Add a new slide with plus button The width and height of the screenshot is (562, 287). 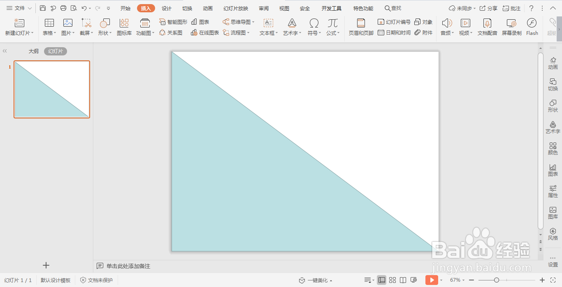46,266
